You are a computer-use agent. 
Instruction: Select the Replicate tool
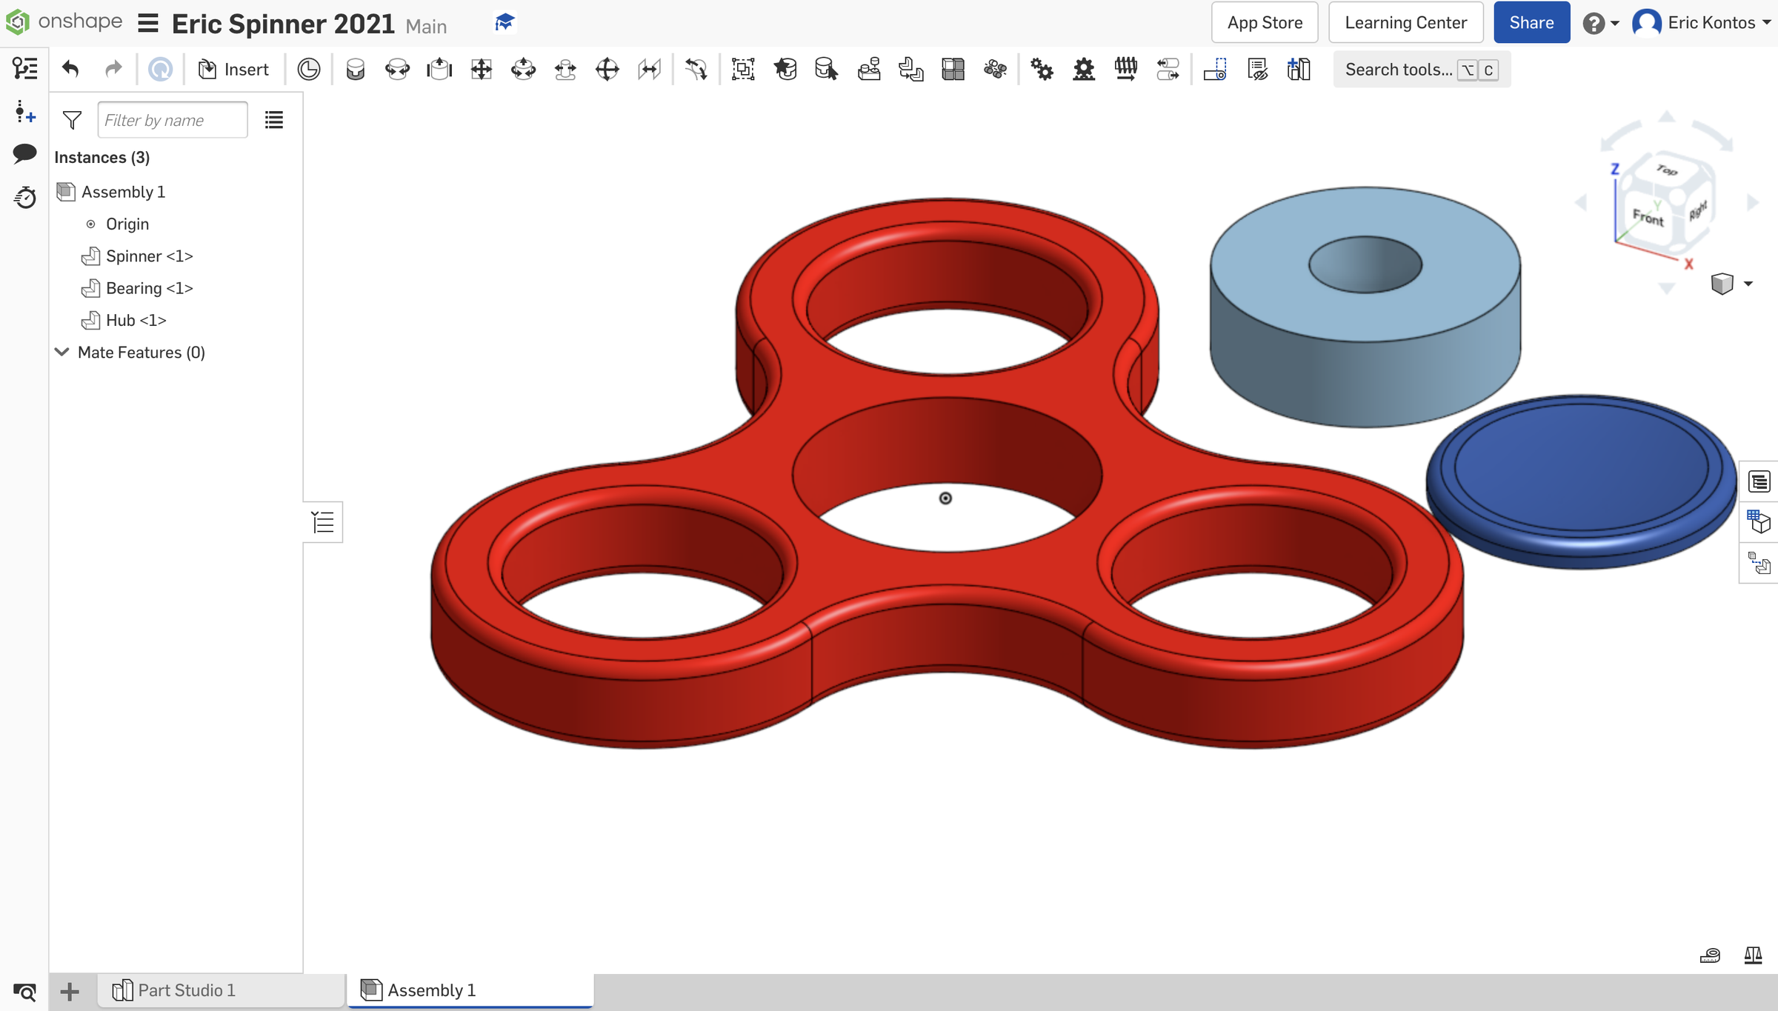click(911, 69)
